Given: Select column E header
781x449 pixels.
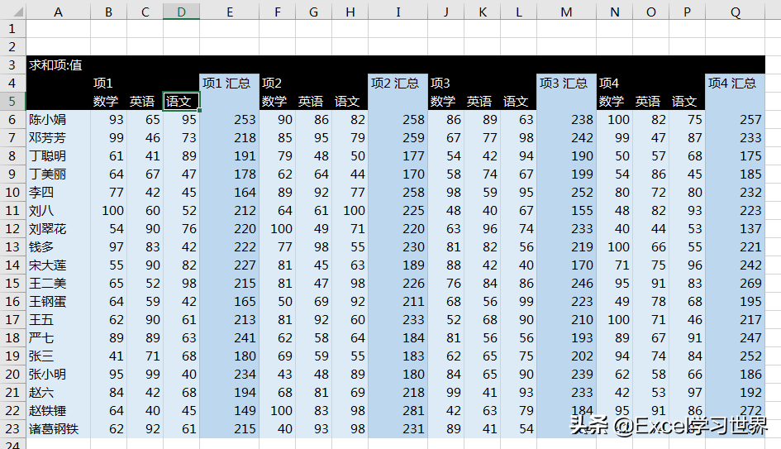Looking at the screenshot, I should pos(229,12).
